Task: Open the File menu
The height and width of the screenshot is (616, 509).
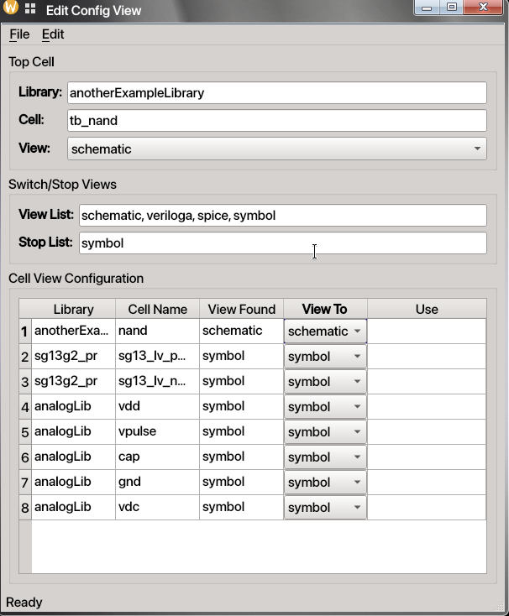Action: [x=19, y=34]
